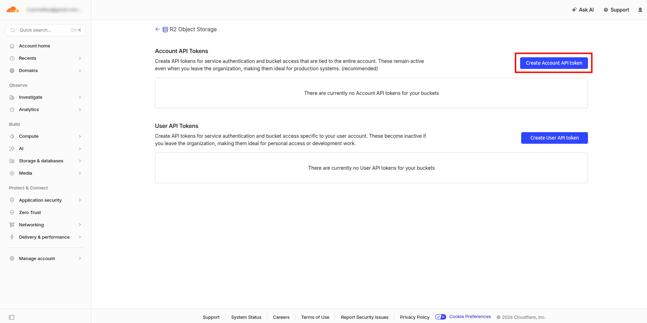This screenshot has height=323, width=647.
Task: Click the 'Account API Tokens' heading
Action: click(182, 51)
